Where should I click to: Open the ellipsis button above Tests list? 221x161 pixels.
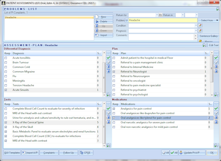108,104
